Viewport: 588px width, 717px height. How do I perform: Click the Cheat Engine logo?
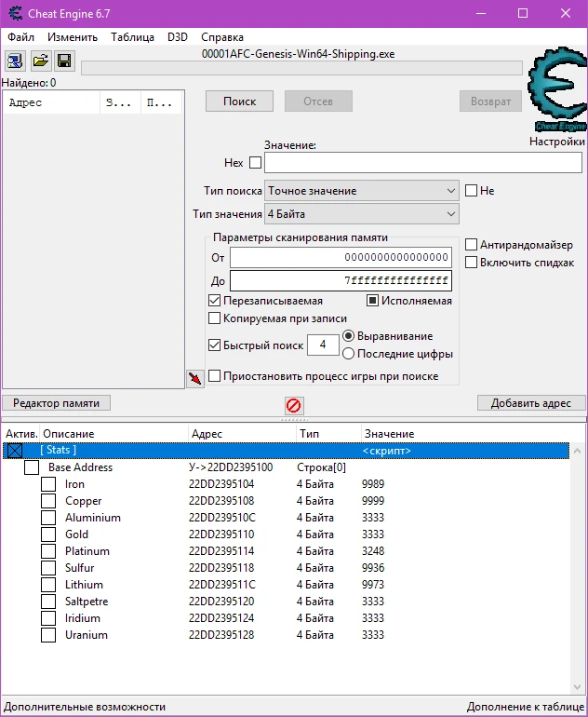[557, 89]
